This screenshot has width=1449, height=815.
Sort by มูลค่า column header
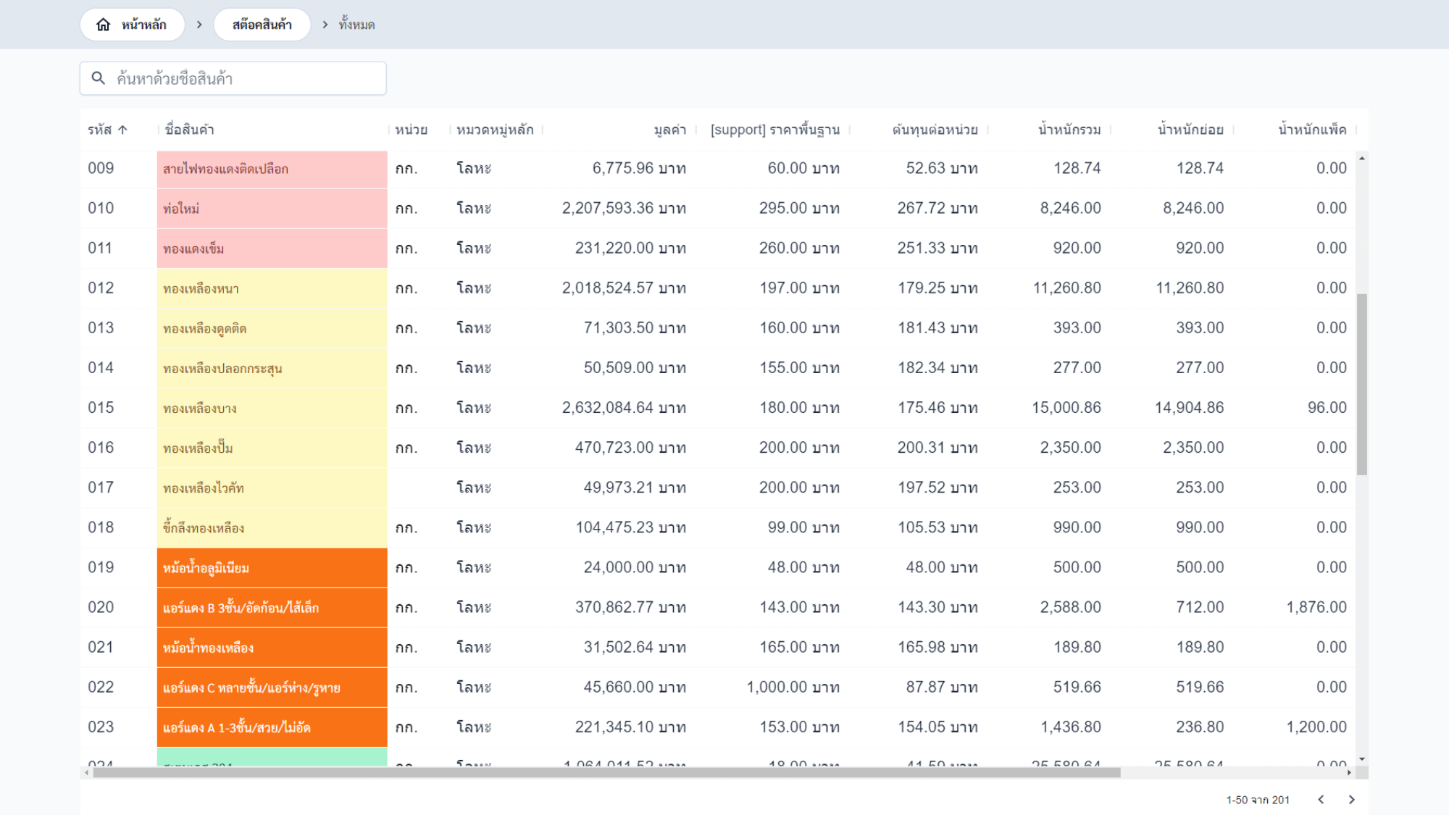(669, 130)
